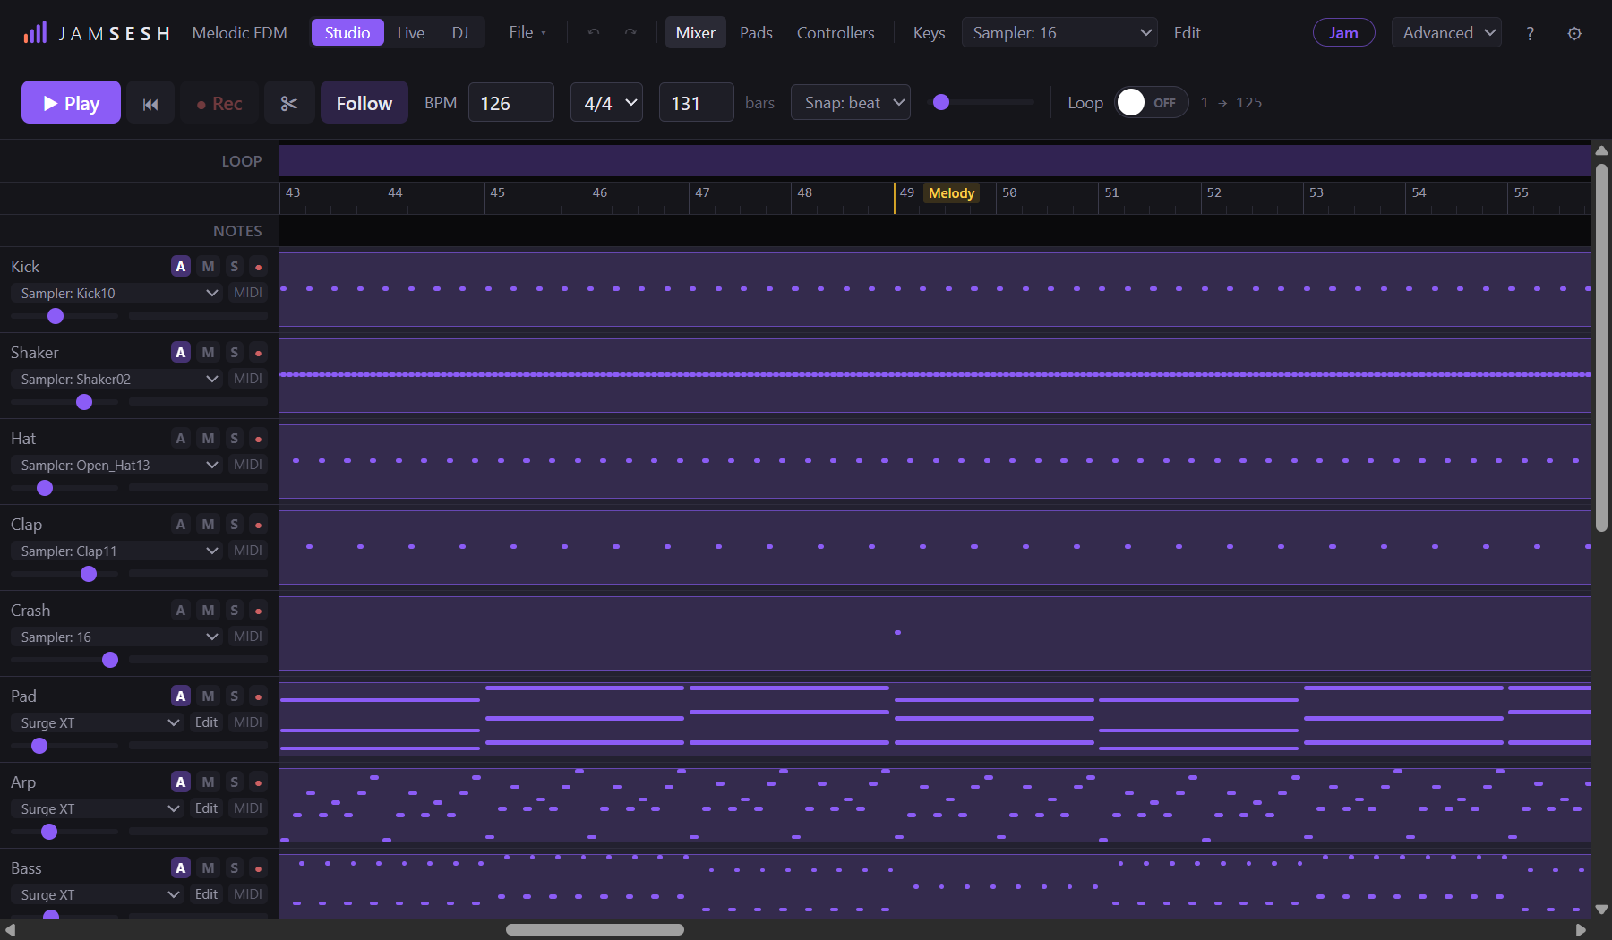Click the 131 bars input field
This screenshot has height=940, width=1612.
click(697, 103)
